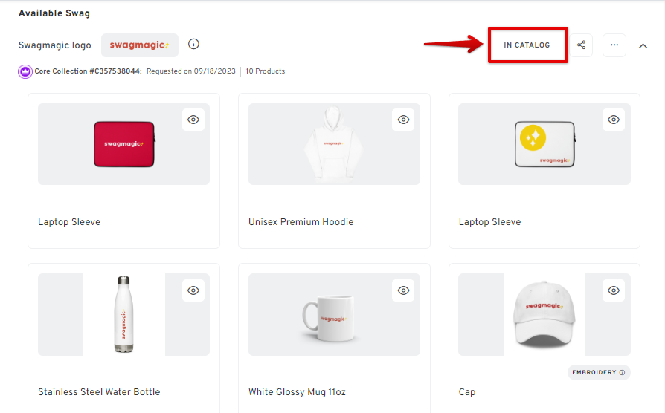665x413 pixels.
Task: Open the Cap product image
Action: [x=544, y=314]
